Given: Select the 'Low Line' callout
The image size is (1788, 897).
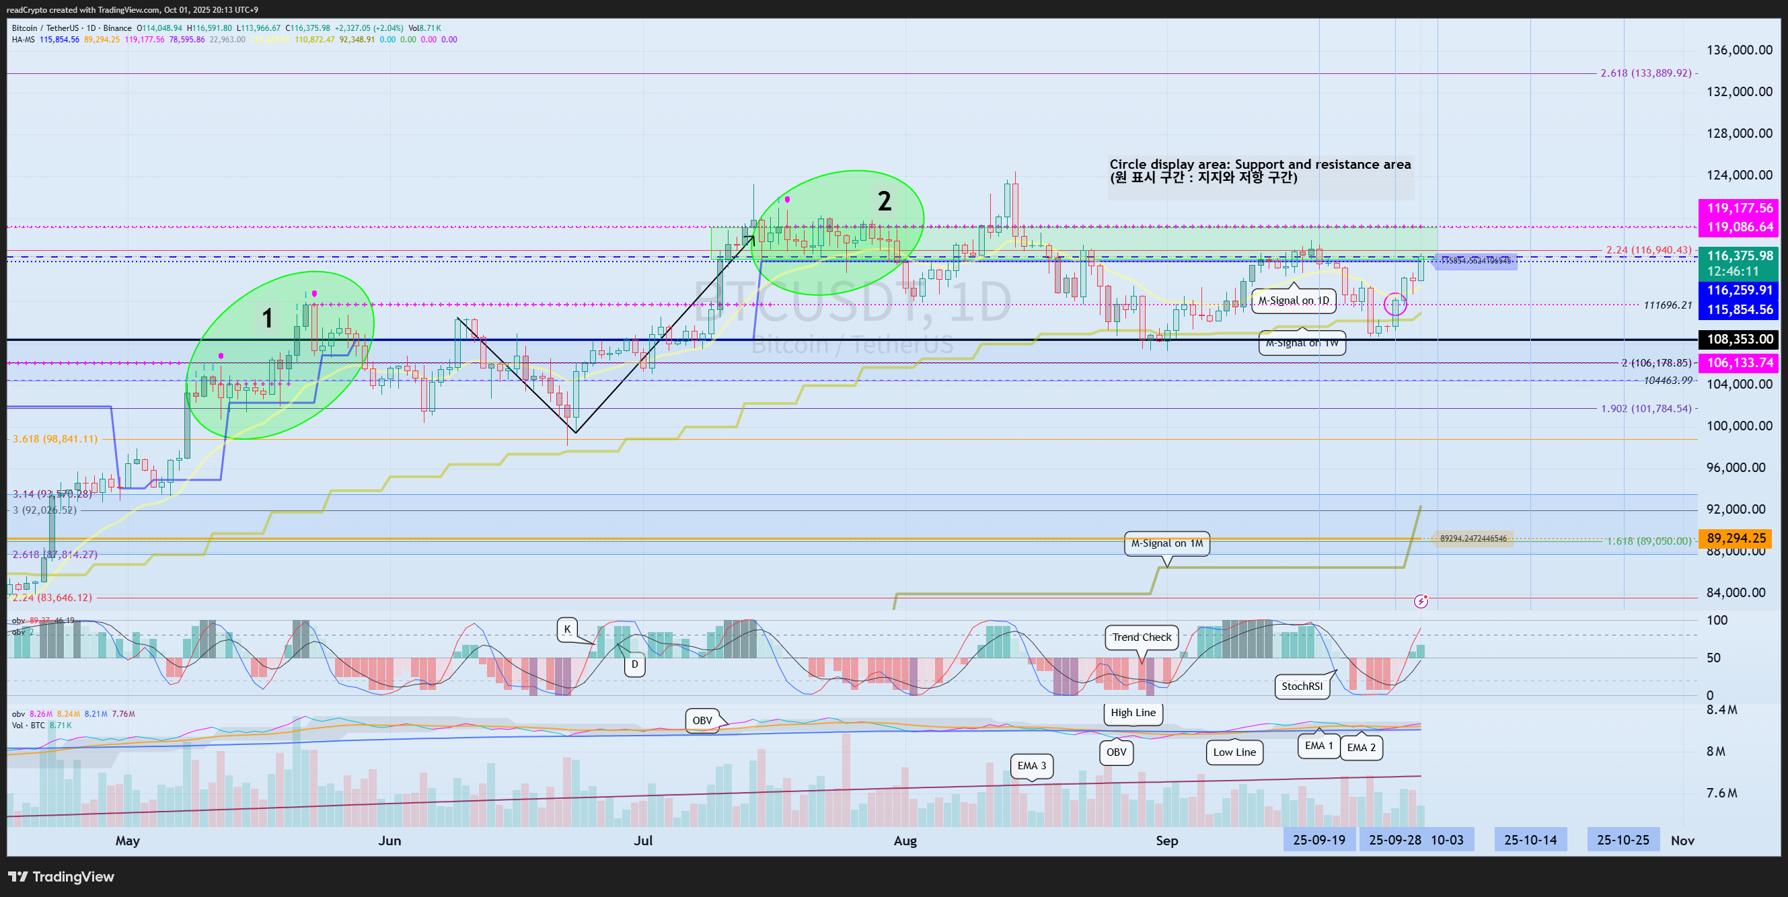Looking at the screenshot, I should point(1234,752).
